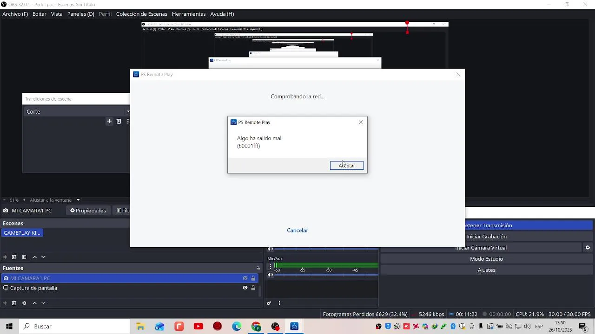Open Propiedades of selected source

point(88,211)
